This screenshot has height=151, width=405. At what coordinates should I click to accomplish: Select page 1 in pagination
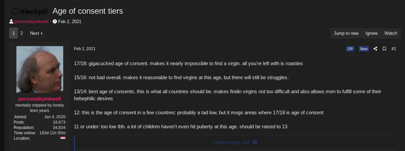(x=13, y=33)
